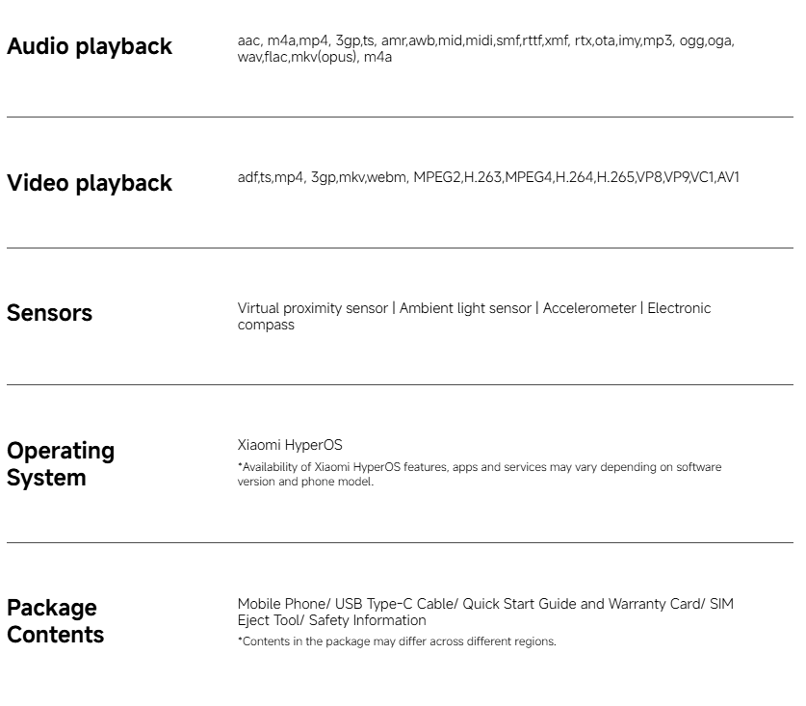806x706 pixels.
Task: Click the Ambient light sensor text
Action: point(465,308)
